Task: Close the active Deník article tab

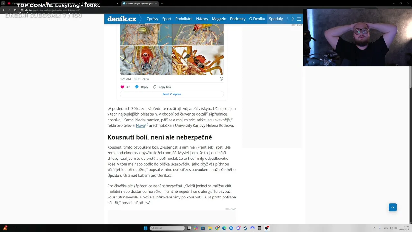Action: click(x=156, y=3)
